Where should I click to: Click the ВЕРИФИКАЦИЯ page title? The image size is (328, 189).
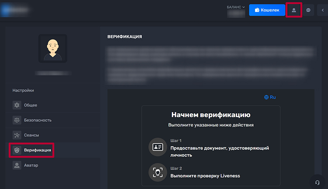125,37
